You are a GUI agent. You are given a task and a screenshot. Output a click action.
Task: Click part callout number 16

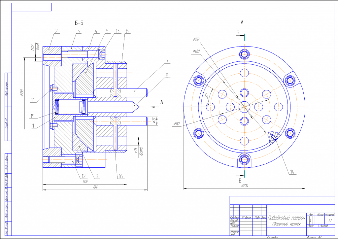[120, 176]
